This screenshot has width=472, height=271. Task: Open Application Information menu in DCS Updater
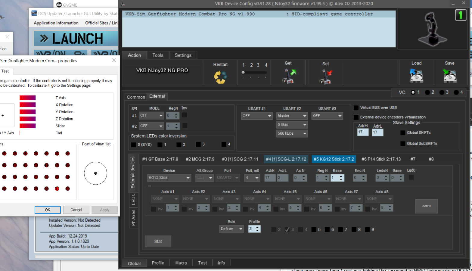[x=56, y=23]
